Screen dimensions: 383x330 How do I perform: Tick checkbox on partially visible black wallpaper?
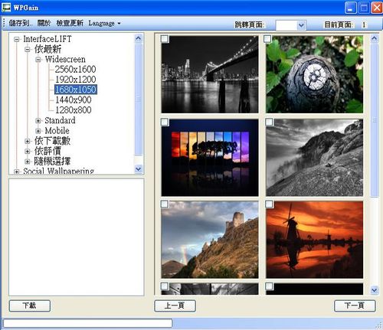coord(269,286)
